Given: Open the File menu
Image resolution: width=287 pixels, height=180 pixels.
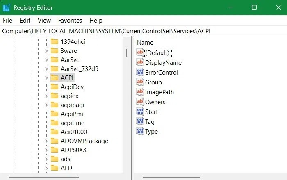Looking at the screenshot, I should tap(7, 20).
